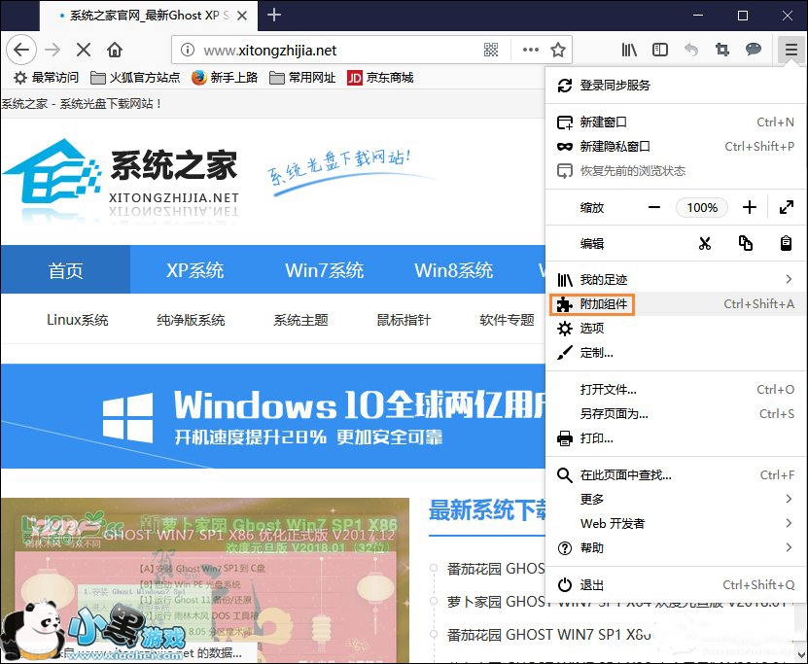Select 另存页面为... entry

676,413
